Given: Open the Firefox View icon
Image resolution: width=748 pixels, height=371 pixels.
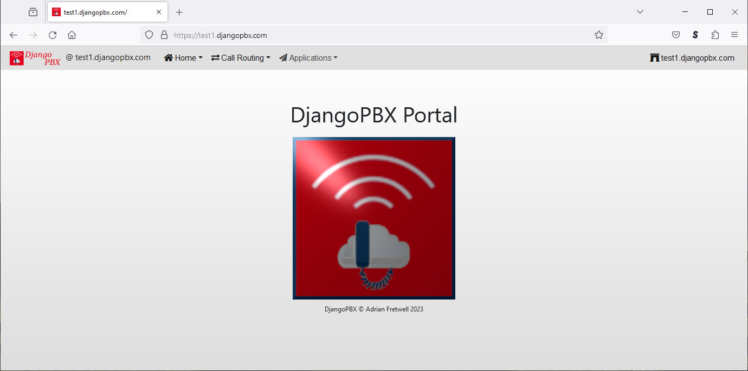Looking at the screenshot, I should point(33,12).
